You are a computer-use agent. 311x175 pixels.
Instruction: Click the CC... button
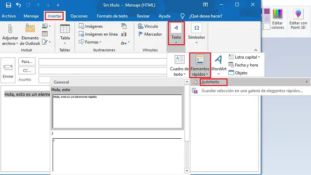point(27,70)
